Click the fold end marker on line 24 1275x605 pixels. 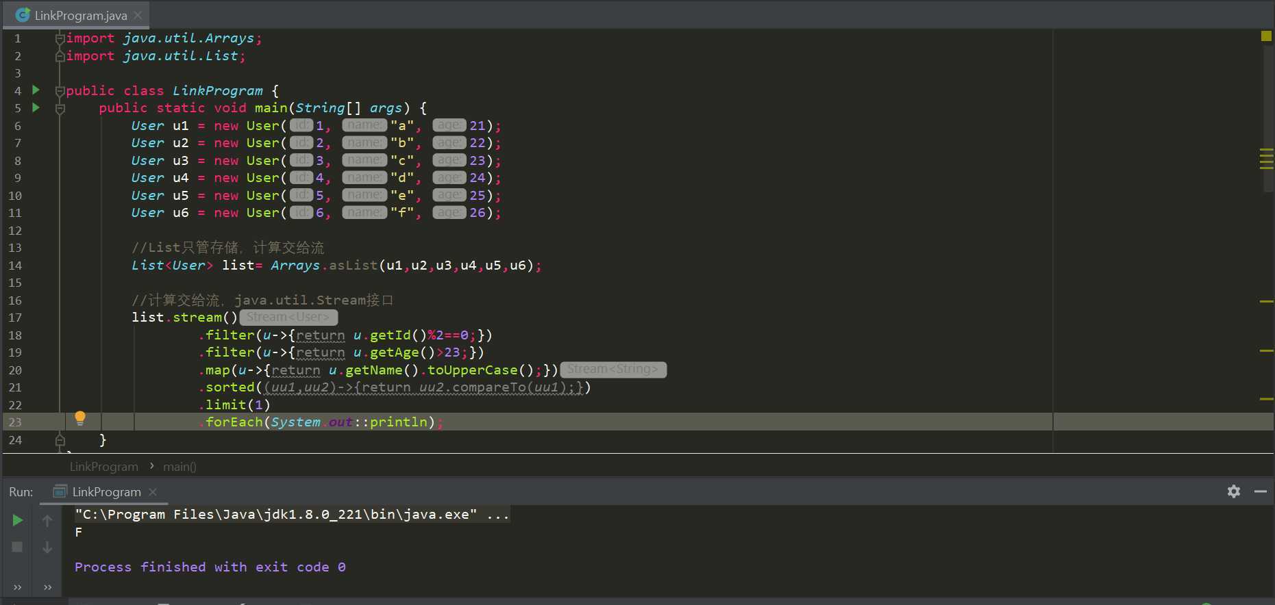pos(60,440)
